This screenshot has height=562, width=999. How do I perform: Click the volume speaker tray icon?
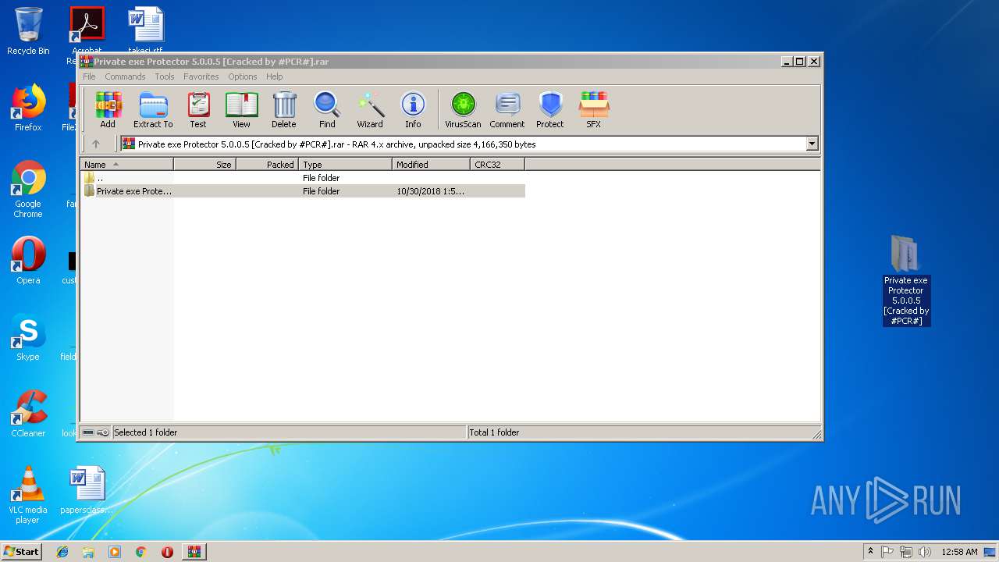coord(925,552)
